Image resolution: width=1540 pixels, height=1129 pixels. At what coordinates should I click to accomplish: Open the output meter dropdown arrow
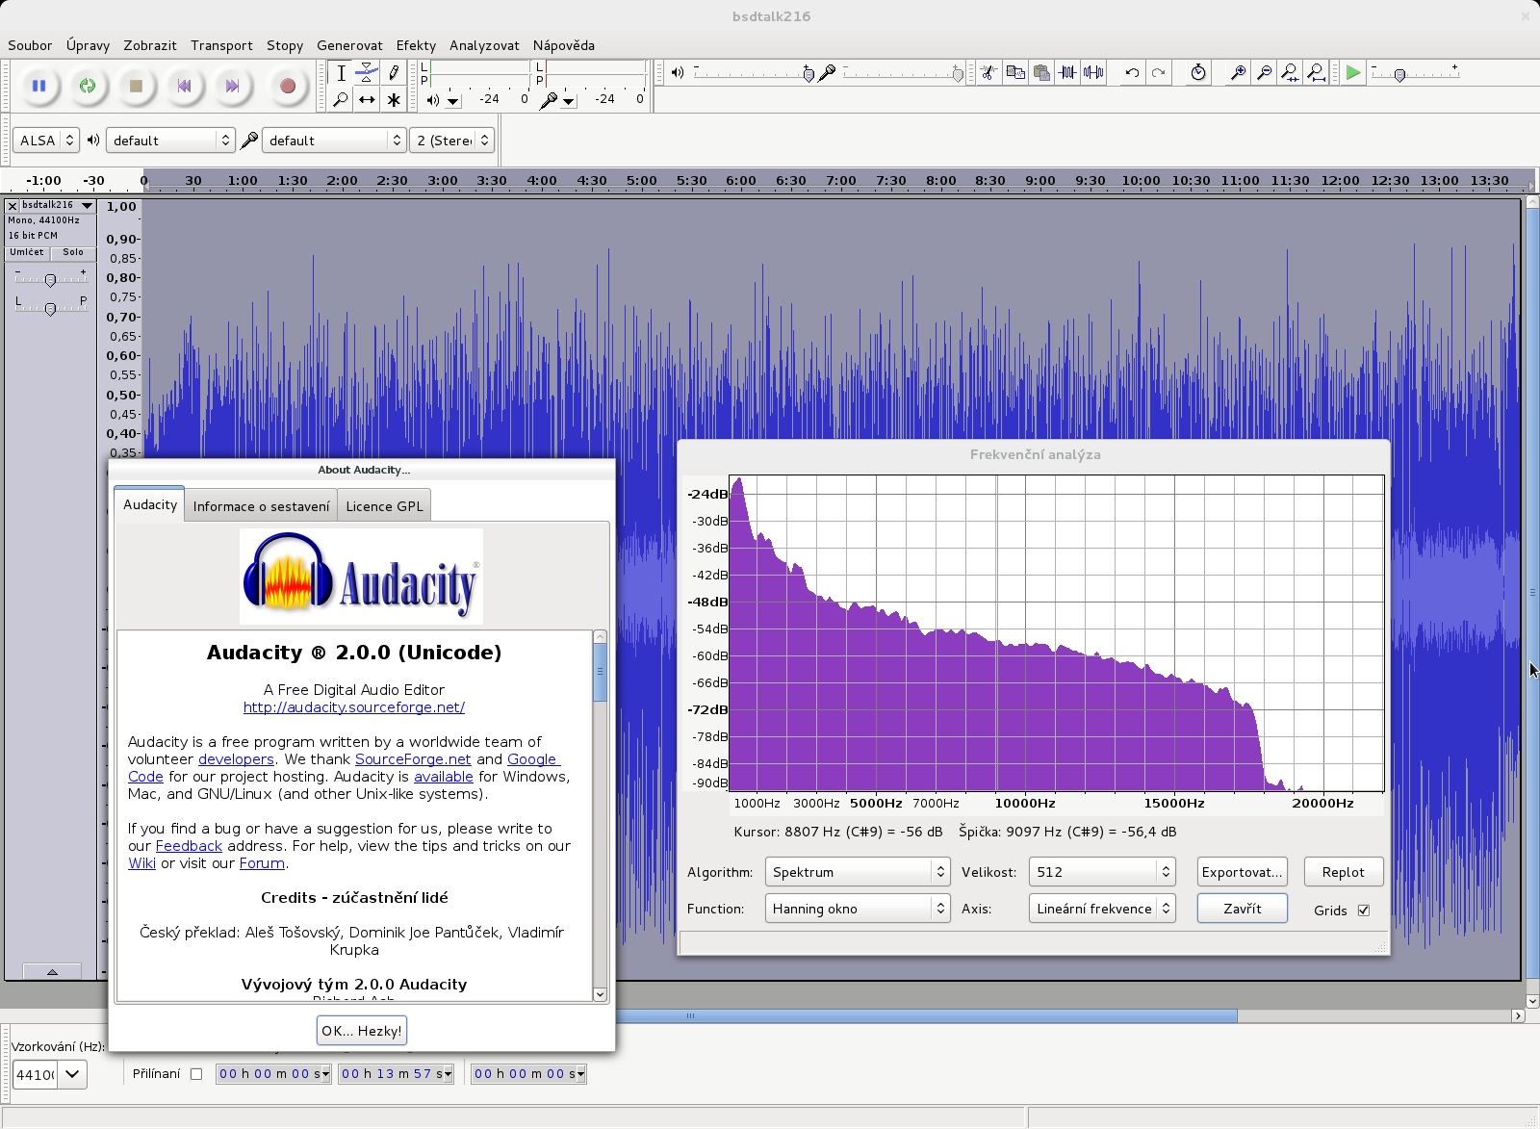453,101
